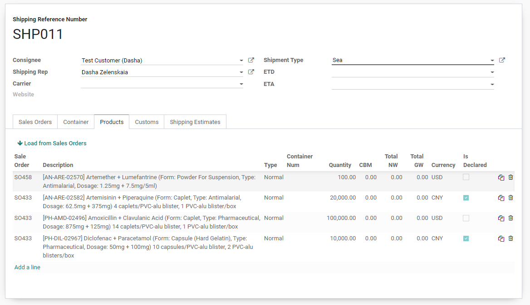
Task: Expand the Shipping Rep dropdown
Action: pos(241,72)
